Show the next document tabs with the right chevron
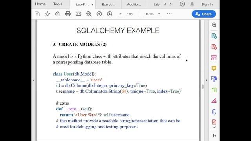 (x=171, y=4)
